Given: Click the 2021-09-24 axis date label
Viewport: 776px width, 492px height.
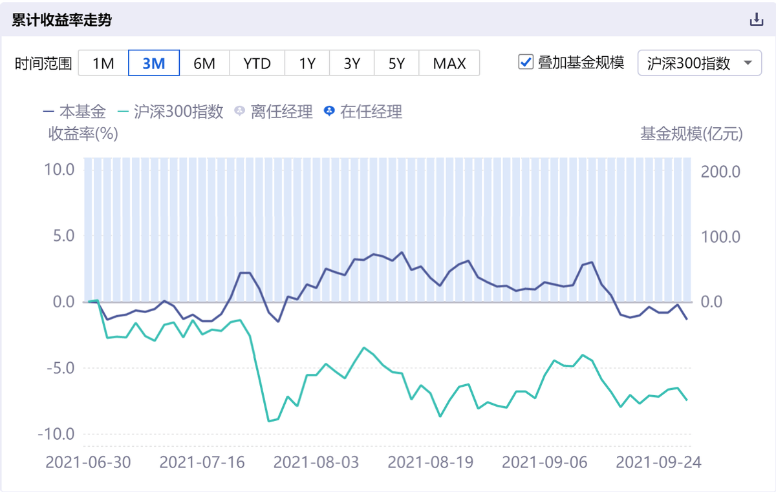Looking at the screenshot, I should click(x=660, y=462).
